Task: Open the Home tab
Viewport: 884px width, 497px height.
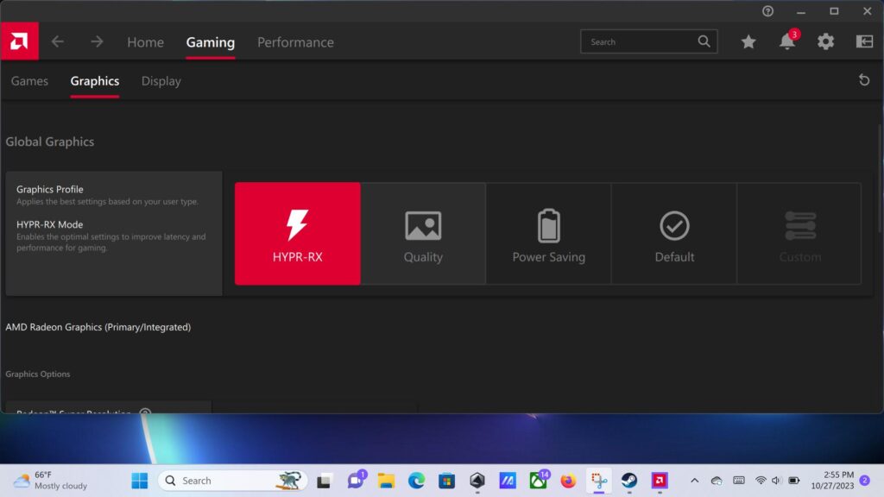Action: (145, 42)
